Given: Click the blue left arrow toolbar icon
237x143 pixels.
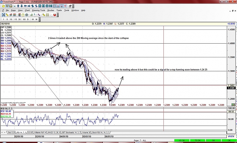Looking at the screenshot, I should [x=25, y=6].
